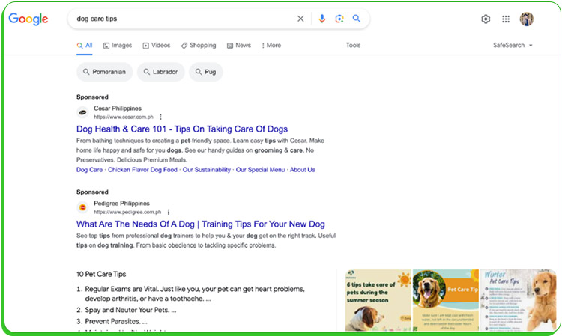Viewport: 562px width, 336px height.
Task: Open Google Lens image search
Action: [339, 19]
